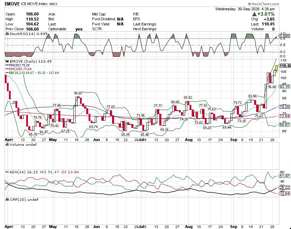Click the ICE MOVE Index INDX name
Image resolution: width=291 pixels, height=229 pixels.
39,4
